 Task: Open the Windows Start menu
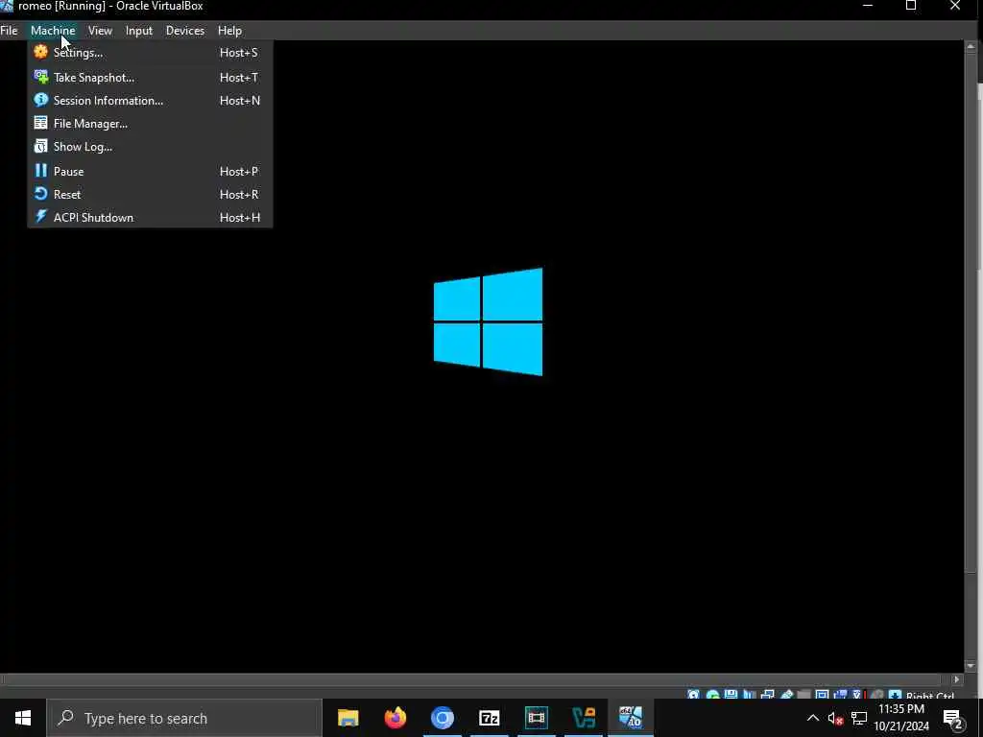click(23, 718)
